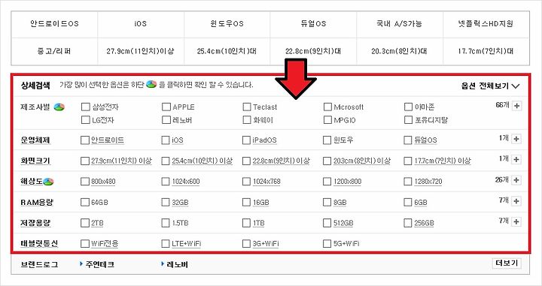Viewport: 542px width, 286px height.
Task: Expand 해상도 options with the plus button
Action: [x=516, y=180]
